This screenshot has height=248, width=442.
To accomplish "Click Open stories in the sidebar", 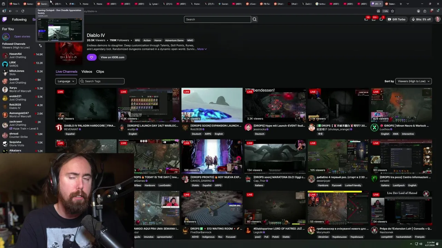I will pyautogui.click(x=22, y=37).
